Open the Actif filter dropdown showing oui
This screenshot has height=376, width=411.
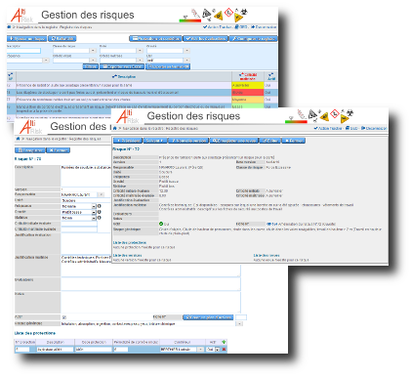(x=186, y=61)
